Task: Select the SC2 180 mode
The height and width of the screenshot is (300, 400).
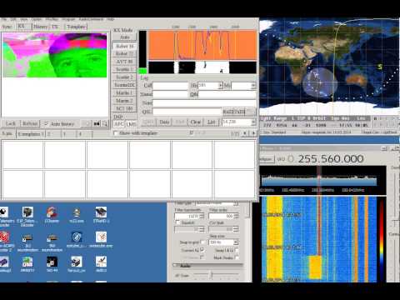Action: (124, 108)
